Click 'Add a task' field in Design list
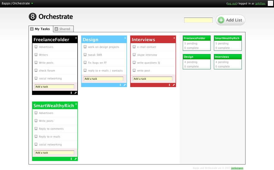The height and width of the screenshot is (170, 274). pos(103,79)
